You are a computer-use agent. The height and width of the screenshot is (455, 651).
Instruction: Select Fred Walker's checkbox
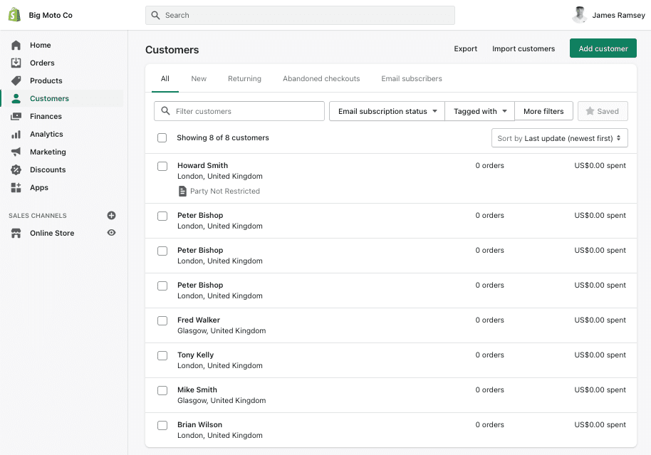(x=162, y=320)
